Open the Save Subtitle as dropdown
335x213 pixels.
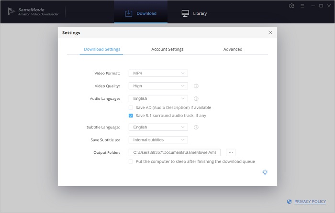[x=158, y=140]
